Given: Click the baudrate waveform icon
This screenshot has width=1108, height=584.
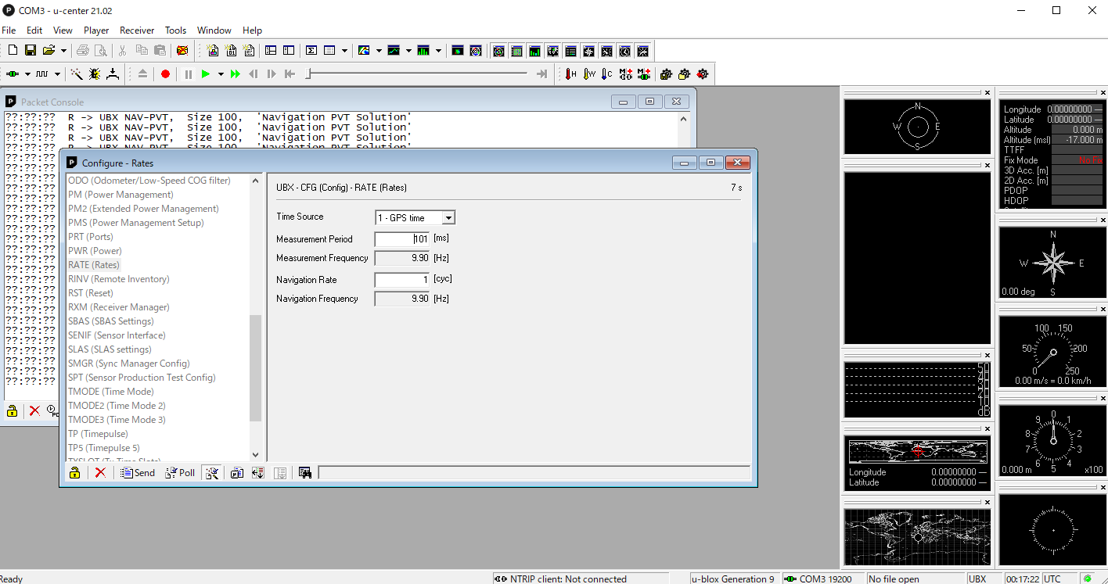Looking at the screenshot, I should [42, 73].
